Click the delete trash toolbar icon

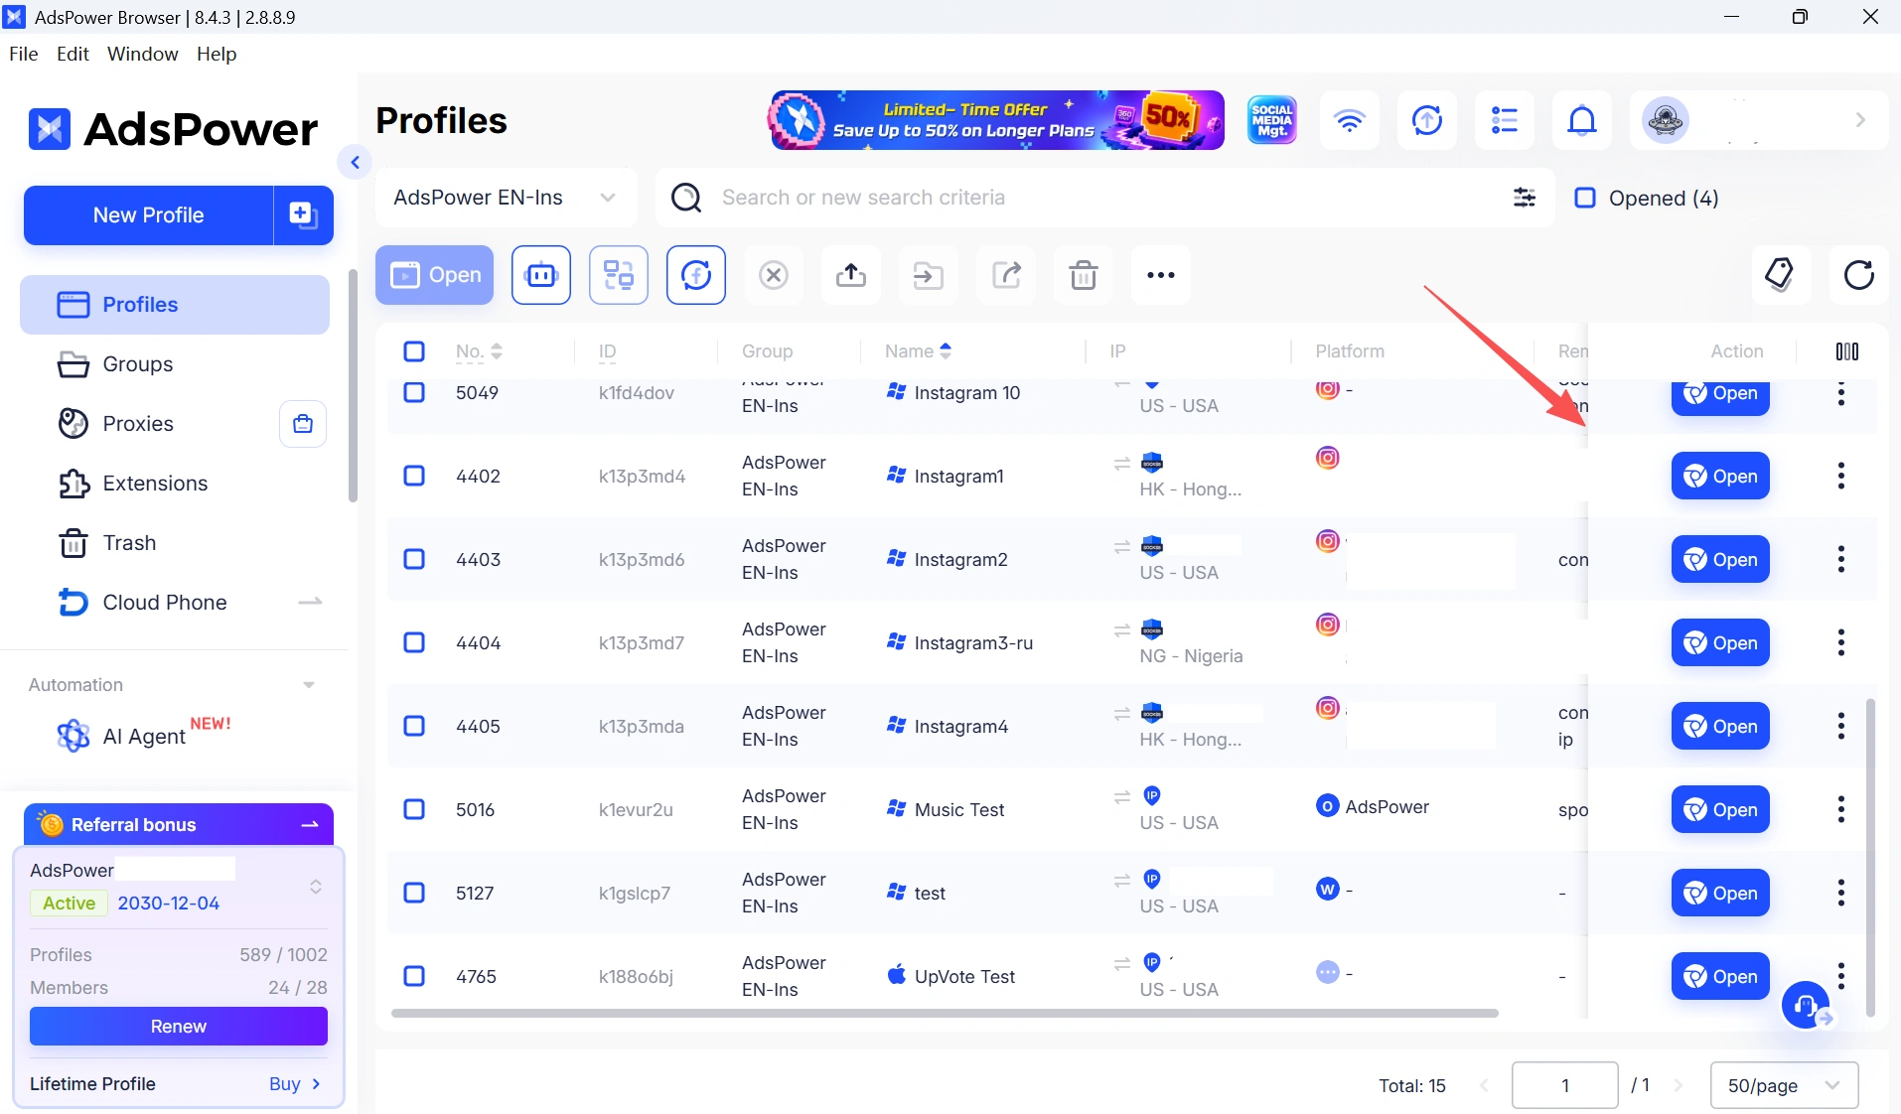(1084, 275)
